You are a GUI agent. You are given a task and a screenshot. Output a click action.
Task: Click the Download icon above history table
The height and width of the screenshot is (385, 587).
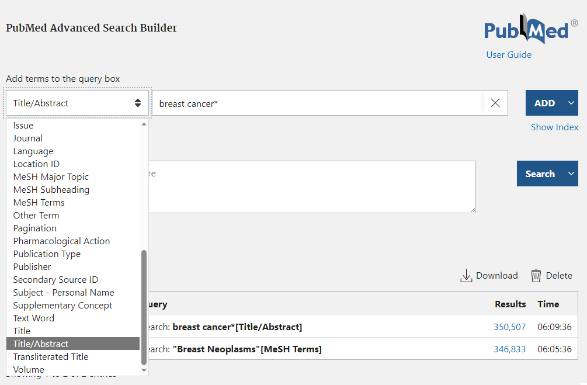[x=466, y=276]
